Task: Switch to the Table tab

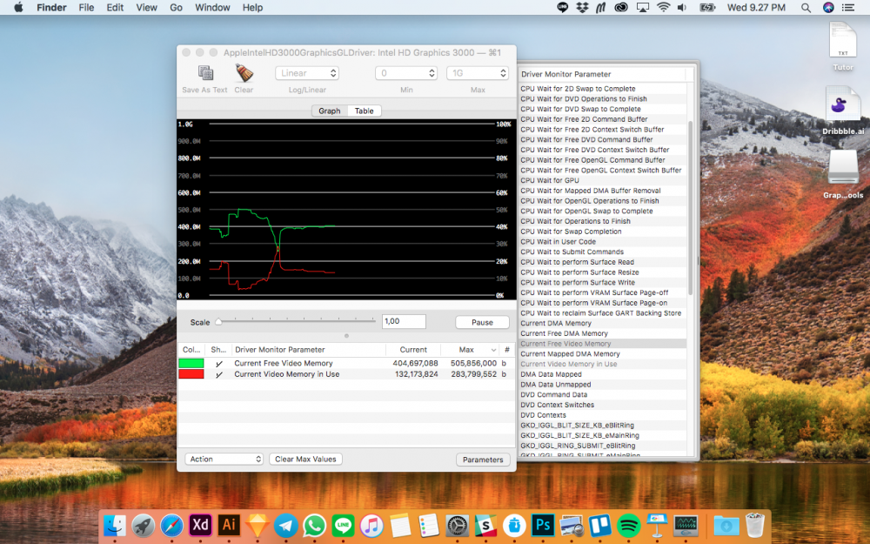Action: coord(364,111)
